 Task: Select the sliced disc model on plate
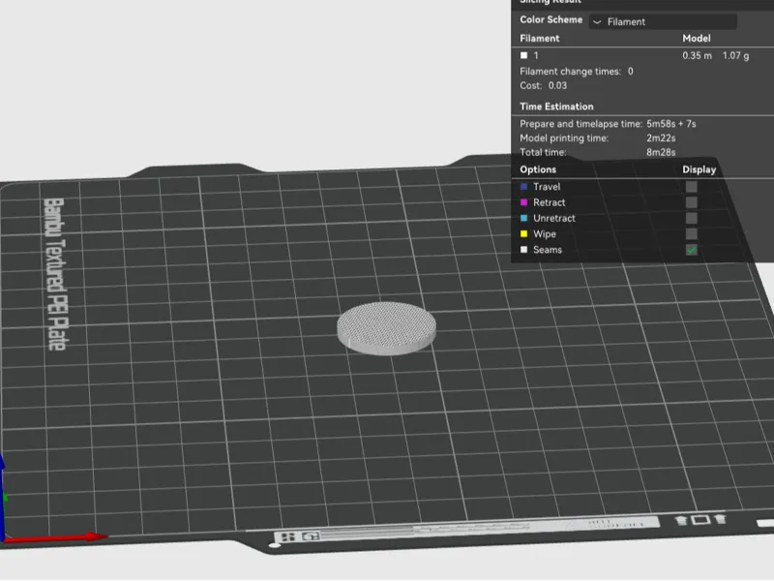(x=386, y=327)
